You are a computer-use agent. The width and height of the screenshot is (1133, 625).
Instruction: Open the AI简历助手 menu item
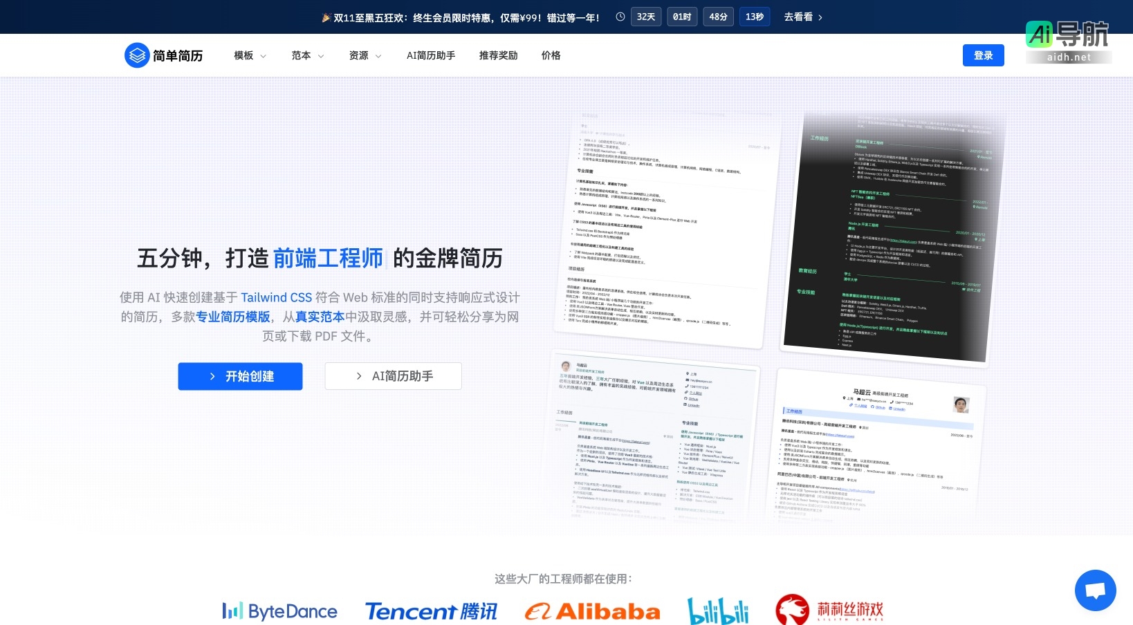click(430, 55)
